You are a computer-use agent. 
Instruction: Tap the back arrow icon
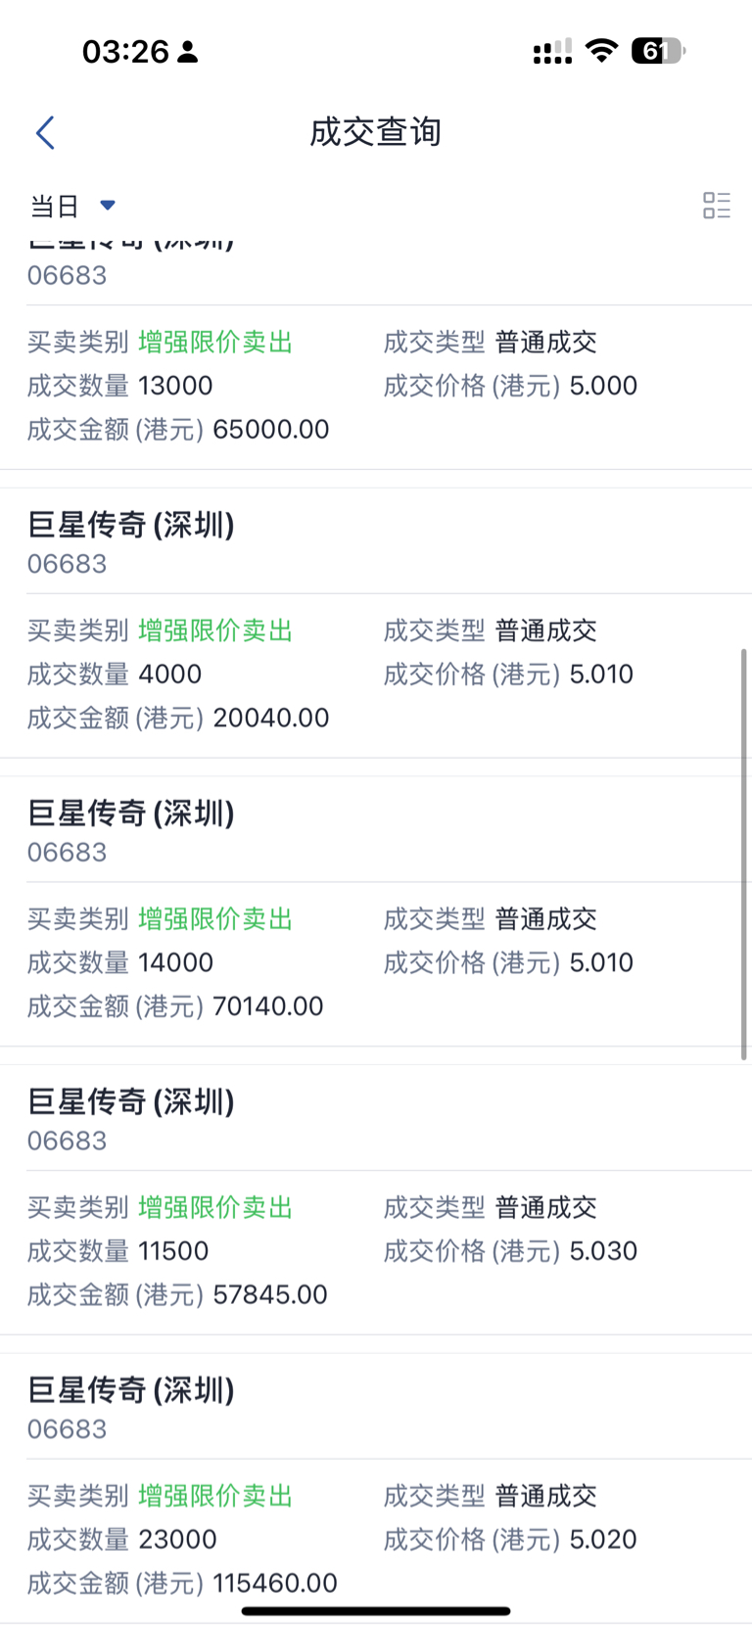[x=45, y=133]
